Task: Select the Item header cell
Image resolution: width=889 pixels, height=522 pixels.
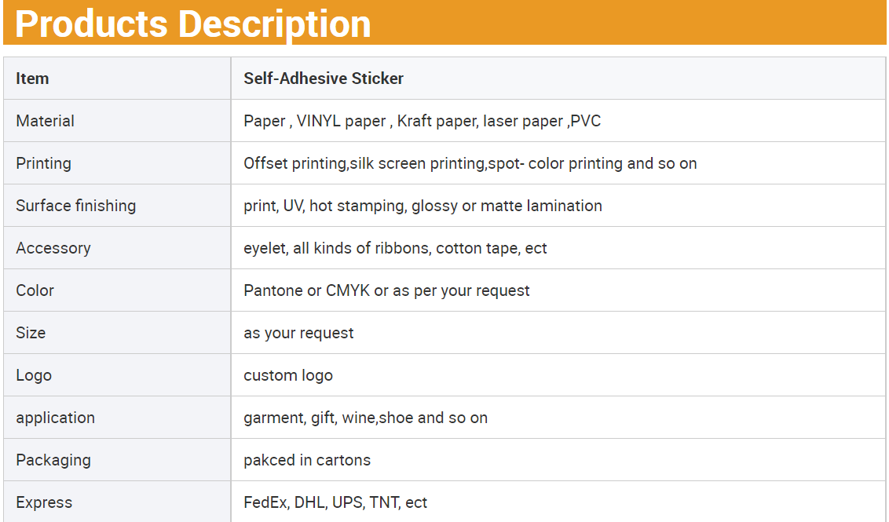Action: click(x=32, y=78)
